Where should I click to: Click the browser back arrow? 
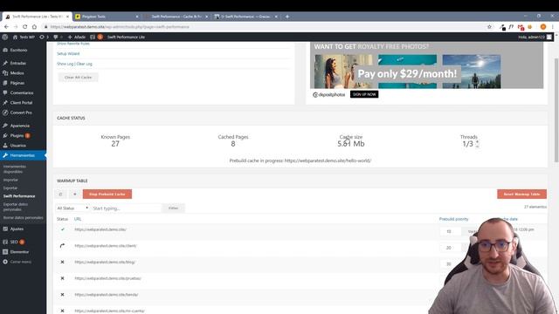coord(6,27)
